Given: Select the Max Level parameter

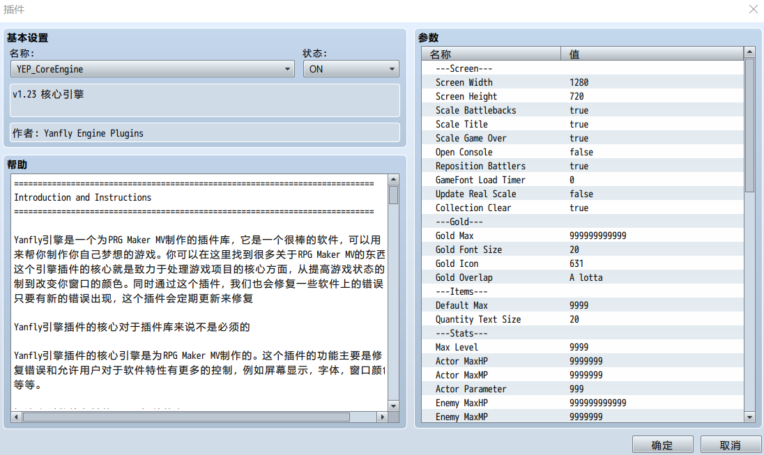Looking at the screenshot, I should click(x=583, y=347).
